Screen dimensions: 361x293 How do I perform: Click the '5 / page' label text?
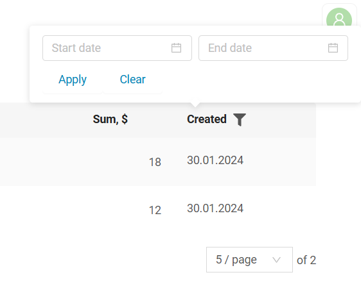click(x=236, y=260)
